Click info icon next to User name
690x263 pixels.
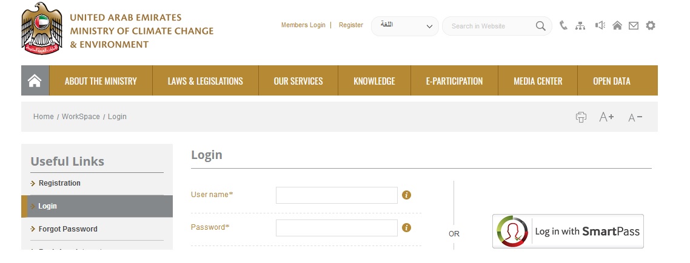pyautogui.click(x=407, y=195)
